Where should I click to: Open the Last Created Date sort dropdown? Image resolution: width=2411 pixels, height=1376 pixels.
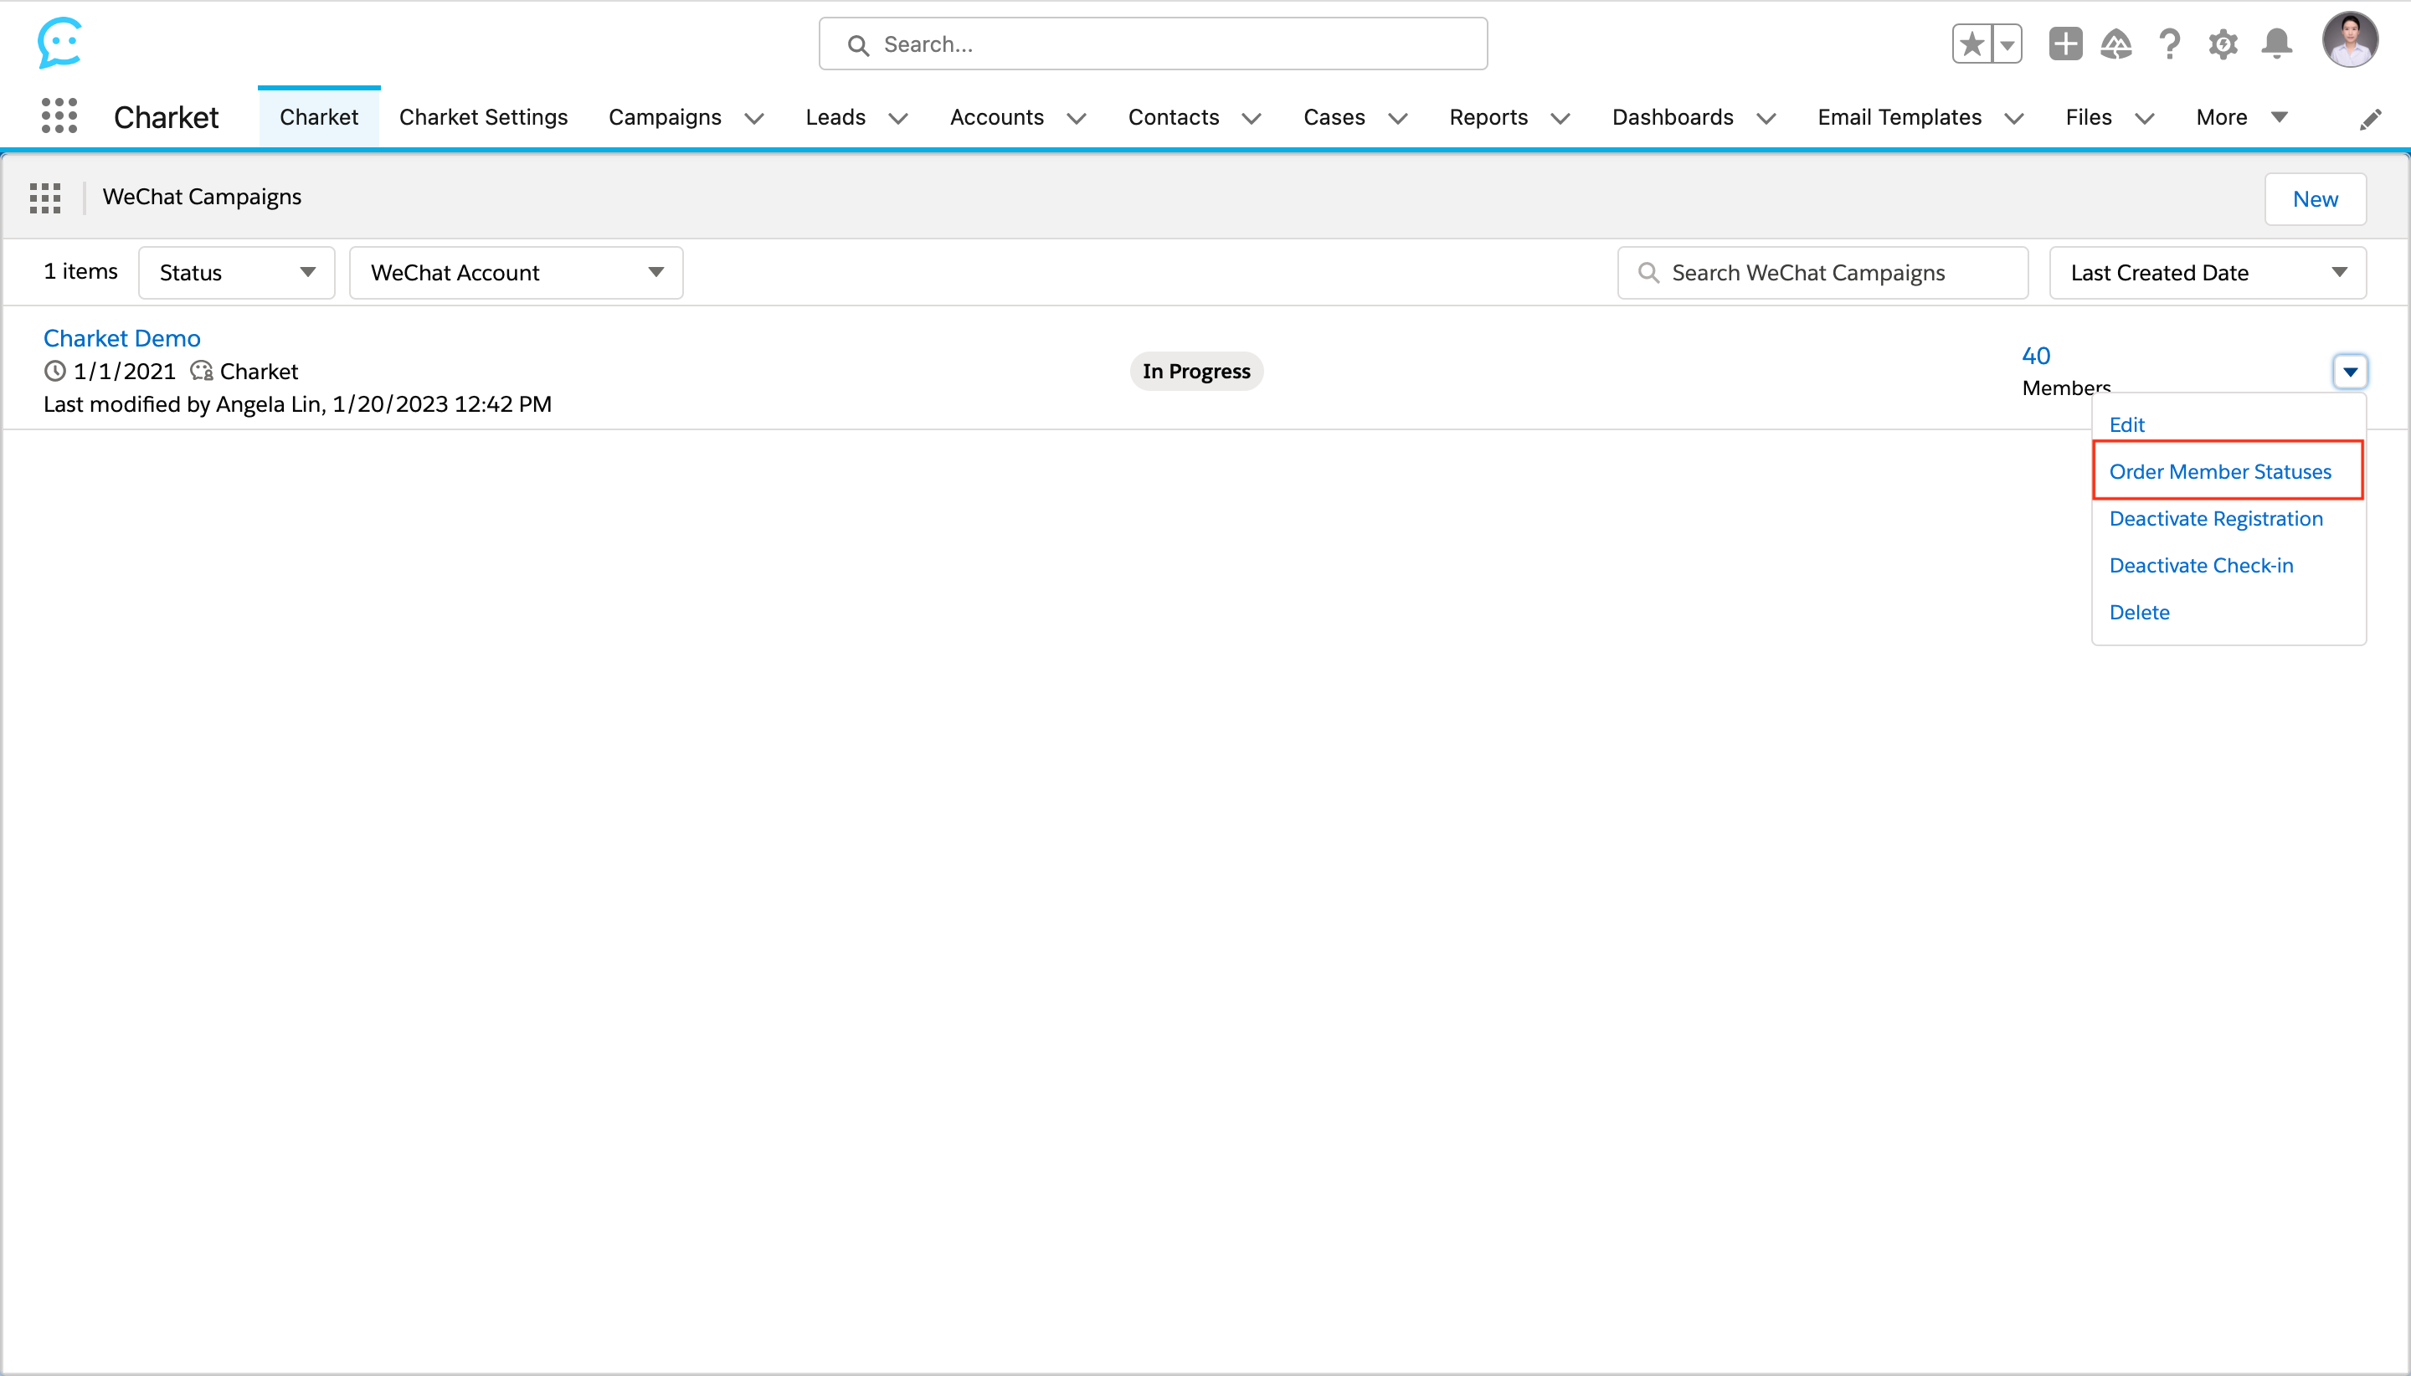[2207, 273]
